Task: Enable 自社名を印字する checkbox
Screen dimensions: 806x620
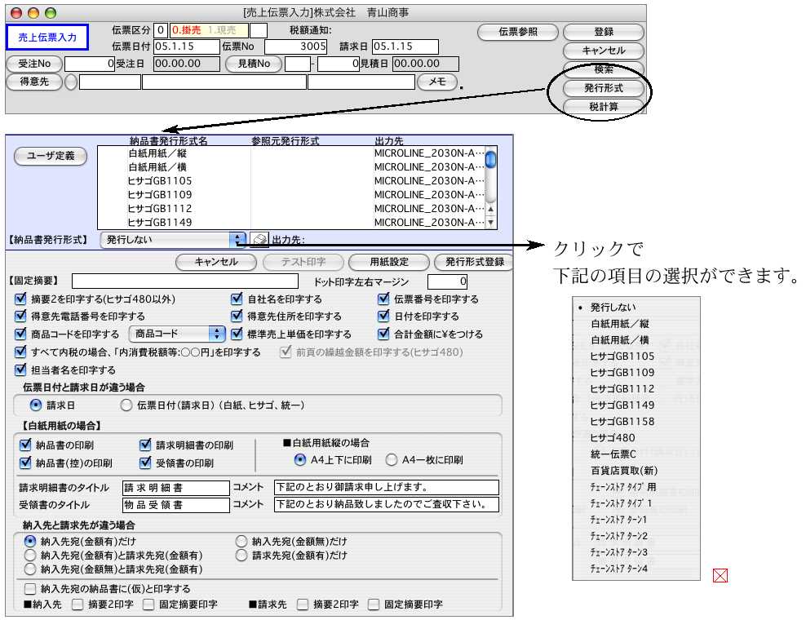Action: (x=237, y=299)
